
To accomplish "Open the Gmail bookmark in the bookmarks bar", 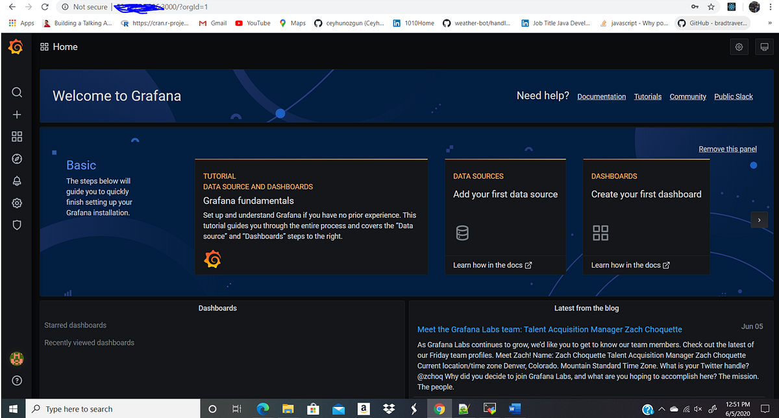I will (x=212, y=22).
